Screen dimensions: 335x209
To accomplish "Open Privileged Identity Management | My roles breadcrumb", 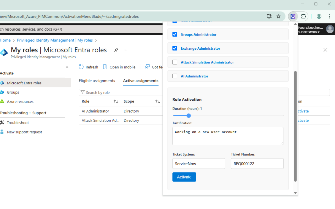I will (x=55, y=40).
